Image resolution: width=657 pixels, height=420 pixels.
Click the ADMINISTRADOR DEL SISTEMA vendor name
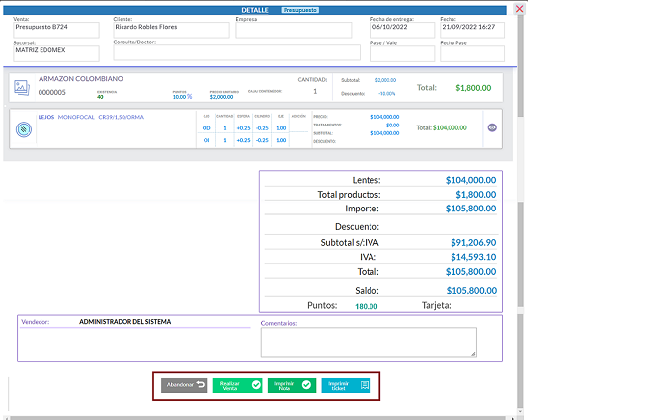(124, 322)
